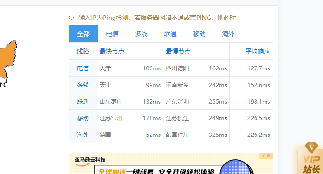323x174 pixels.
Task: Switch to the 海外 tab
Action: (x=228, y=34)
